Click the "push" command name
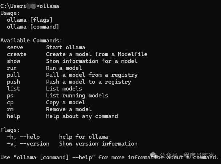Viewport: 221px width, 164px height. [13, 81]
